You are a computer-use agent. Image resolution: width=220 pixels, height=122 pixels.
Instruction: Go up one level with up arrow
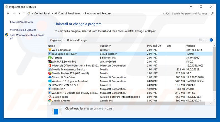[x=24, y=13]
